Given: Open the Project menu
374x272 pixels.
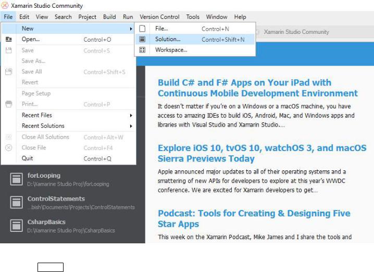Looking at the screenshot, I should coord(87,17).
